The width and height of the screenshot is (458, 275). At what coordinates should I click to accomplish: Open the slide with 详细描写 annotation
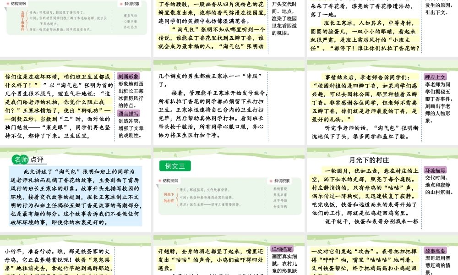pyautogui.click(x=229, y=255)
